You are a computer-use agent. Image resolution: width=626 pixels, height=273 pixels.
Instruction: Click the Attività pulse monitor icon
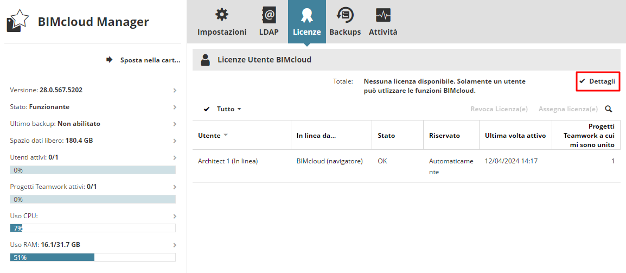coord(383,15)
